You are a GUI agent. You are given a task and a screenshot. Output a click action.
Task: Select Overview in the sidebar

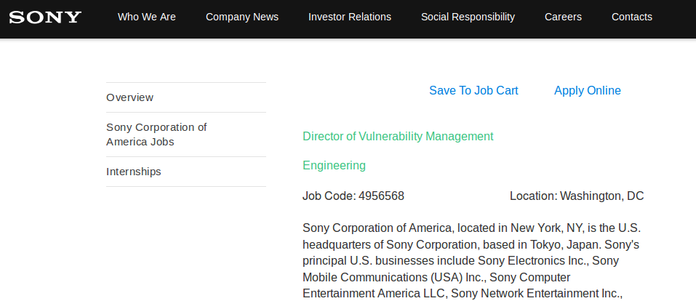coord(130,97)
